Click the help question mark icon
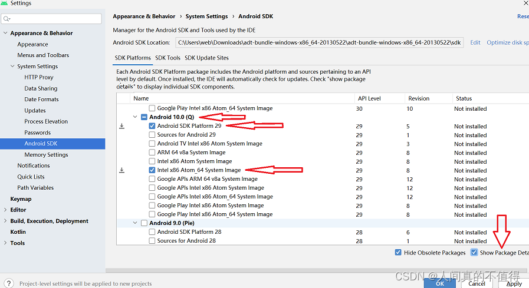529x288 pixels. [x=8, y=283]
